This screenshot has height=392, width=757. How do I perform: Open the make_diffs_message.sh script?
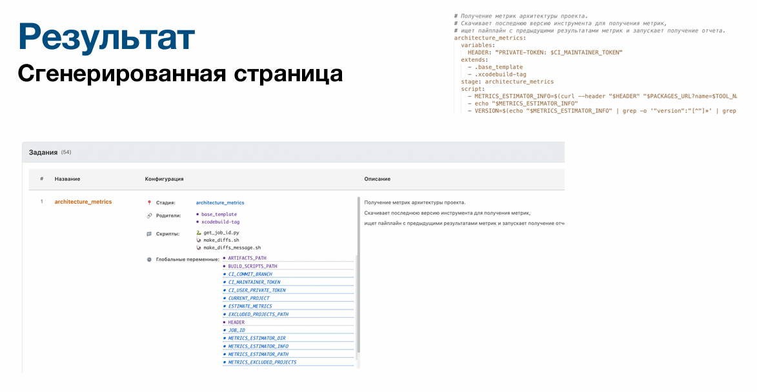click(232, 248)
